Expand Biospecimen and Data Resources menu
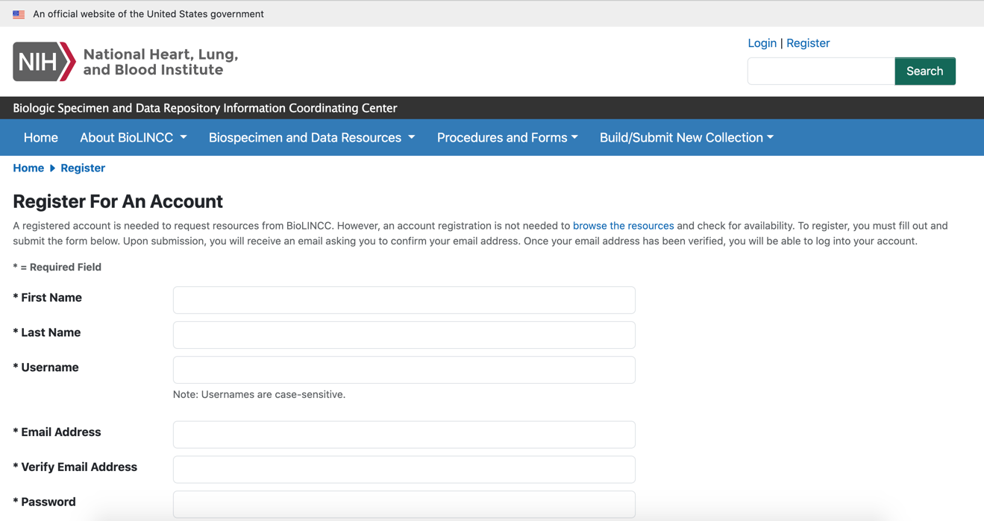The width and height of the screenshot is (984, 521). pos(311,138)
